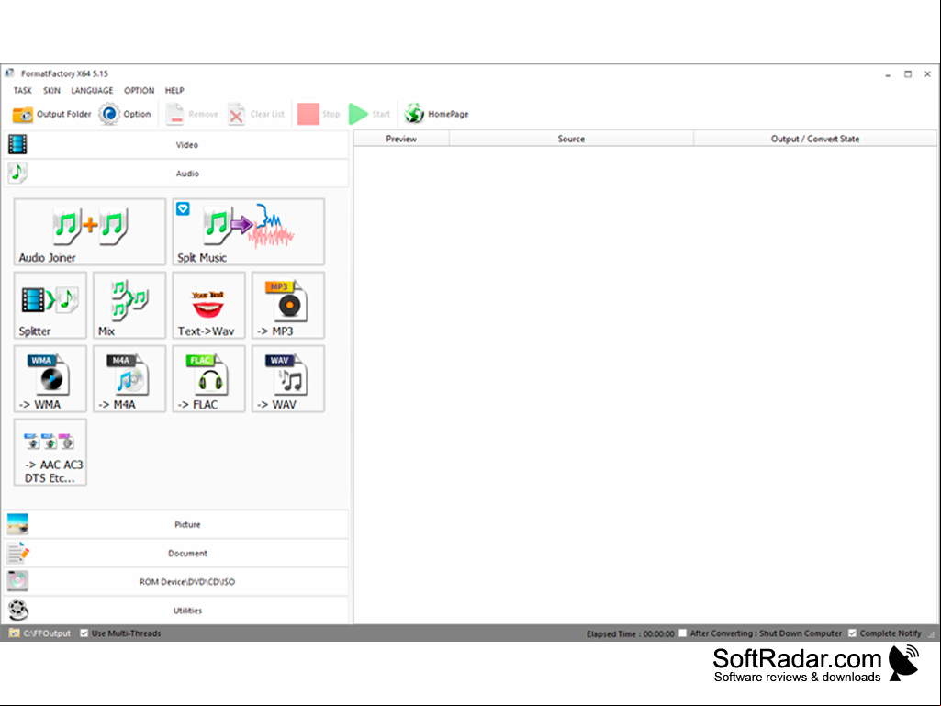941x706 pixels.
Task: Maximize the FormatFactory window
Action: click(x=908, y=74)
